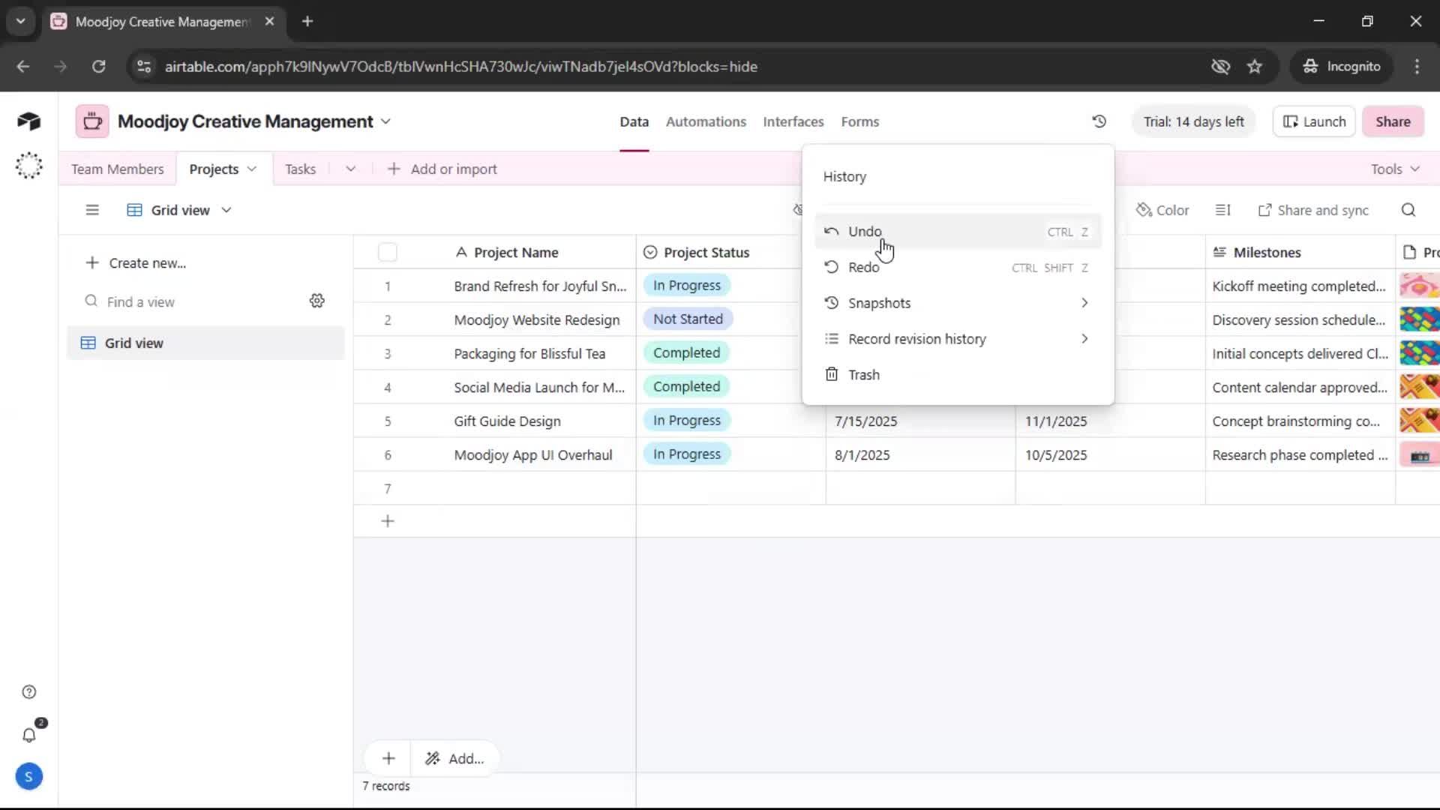Screen dimensions: 1440x810
Task: Open Chrome three-dot menu
Action: 1417,66
